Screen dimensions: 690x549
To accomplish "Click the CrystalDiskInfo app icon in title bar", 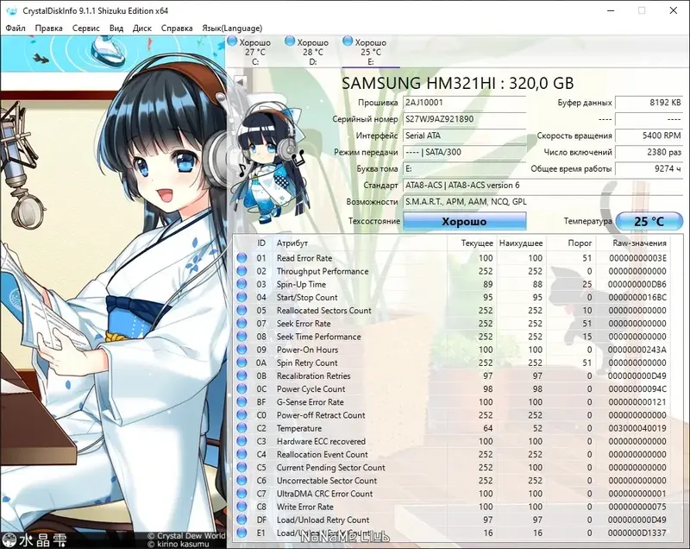I will pyautogui.click(x=11, y=10).
